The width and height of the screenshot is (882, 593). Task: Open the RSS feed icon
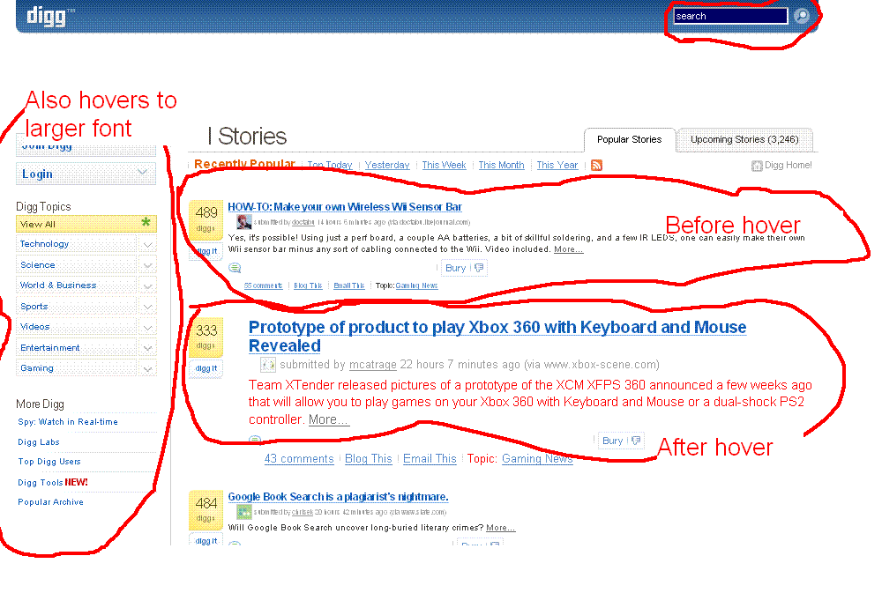pyautogui.click(x=597, y=166)
